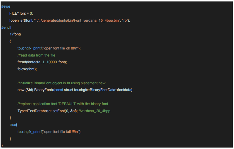Click the "open font file ok" string
This screenshot has height=149, width=234.
62,48
